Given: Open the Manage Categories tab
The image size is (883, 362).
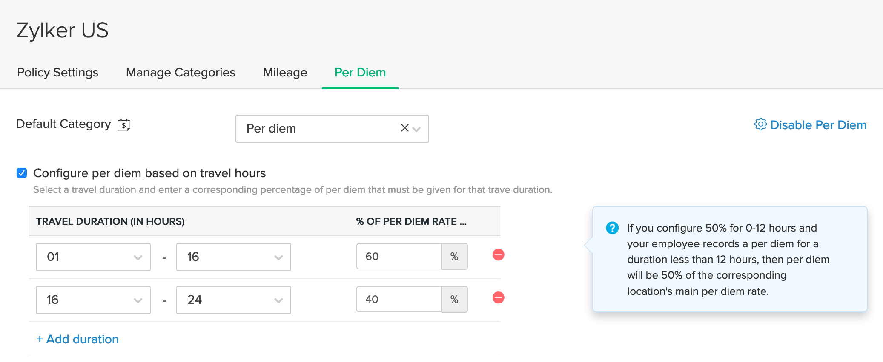Looking at the screenshot, I should point(181,73).
